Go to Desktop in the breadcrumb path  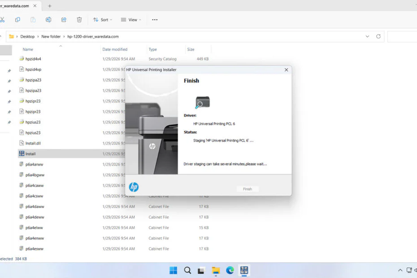click(x=27, y=36)
